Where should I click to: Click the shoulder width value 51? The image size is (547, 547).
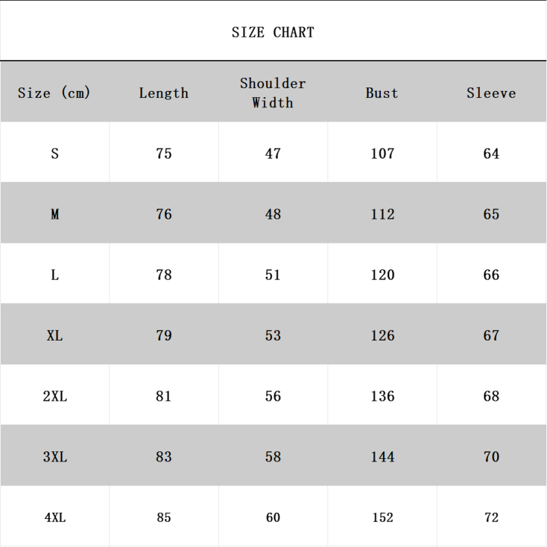coord(273,275)
